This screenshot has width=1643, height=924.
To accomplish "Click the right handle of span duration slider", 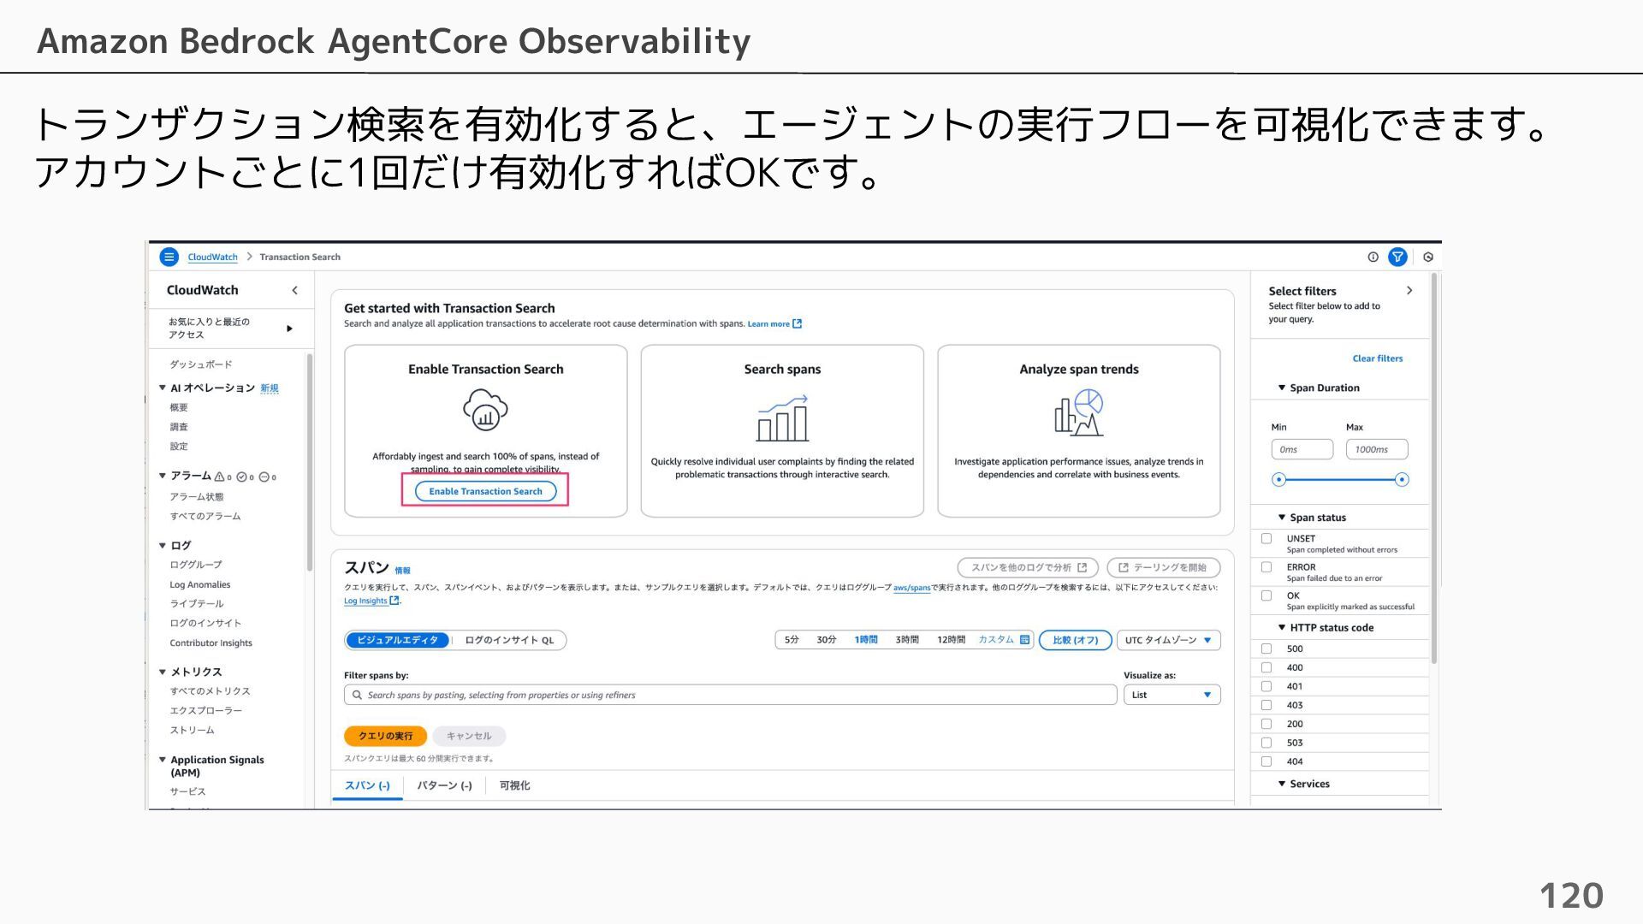I will click(x=1401, y=480).
